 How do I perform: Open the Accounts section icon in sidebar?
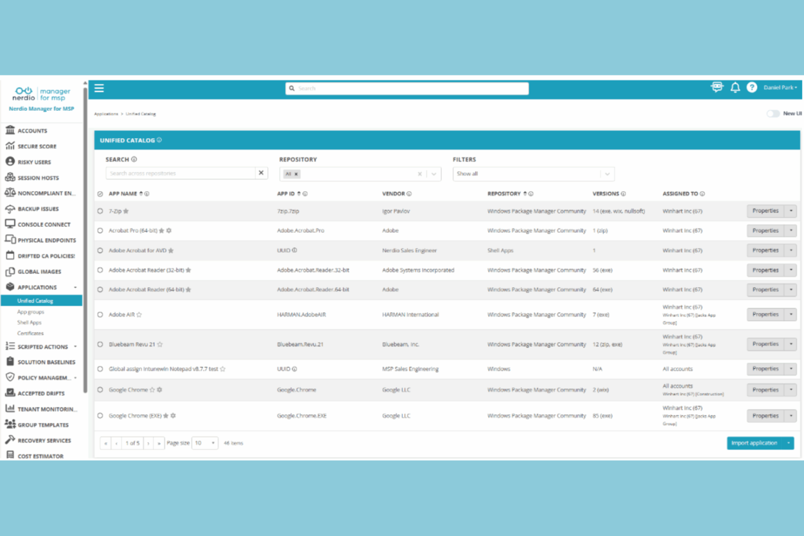click(10, 130)
